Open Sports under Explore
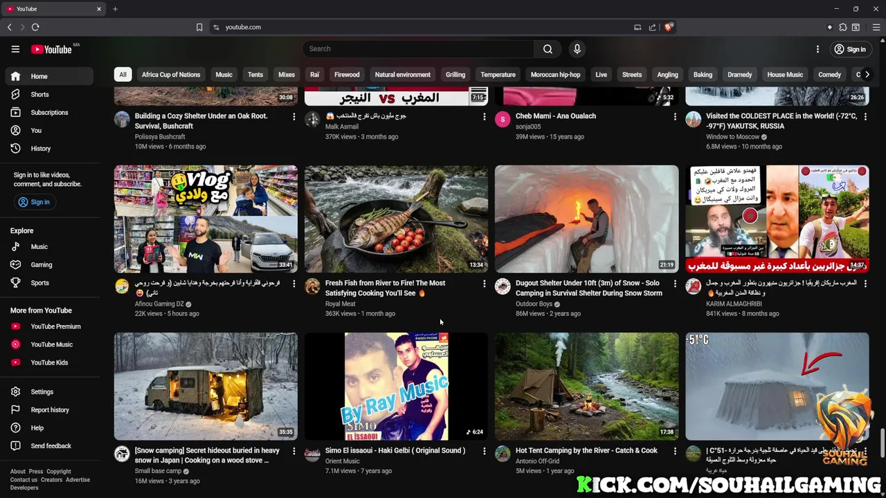The image size is (886, 498). tap(48, 283)
